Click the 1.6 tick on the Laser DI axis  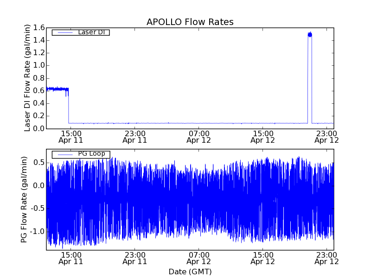39,28
